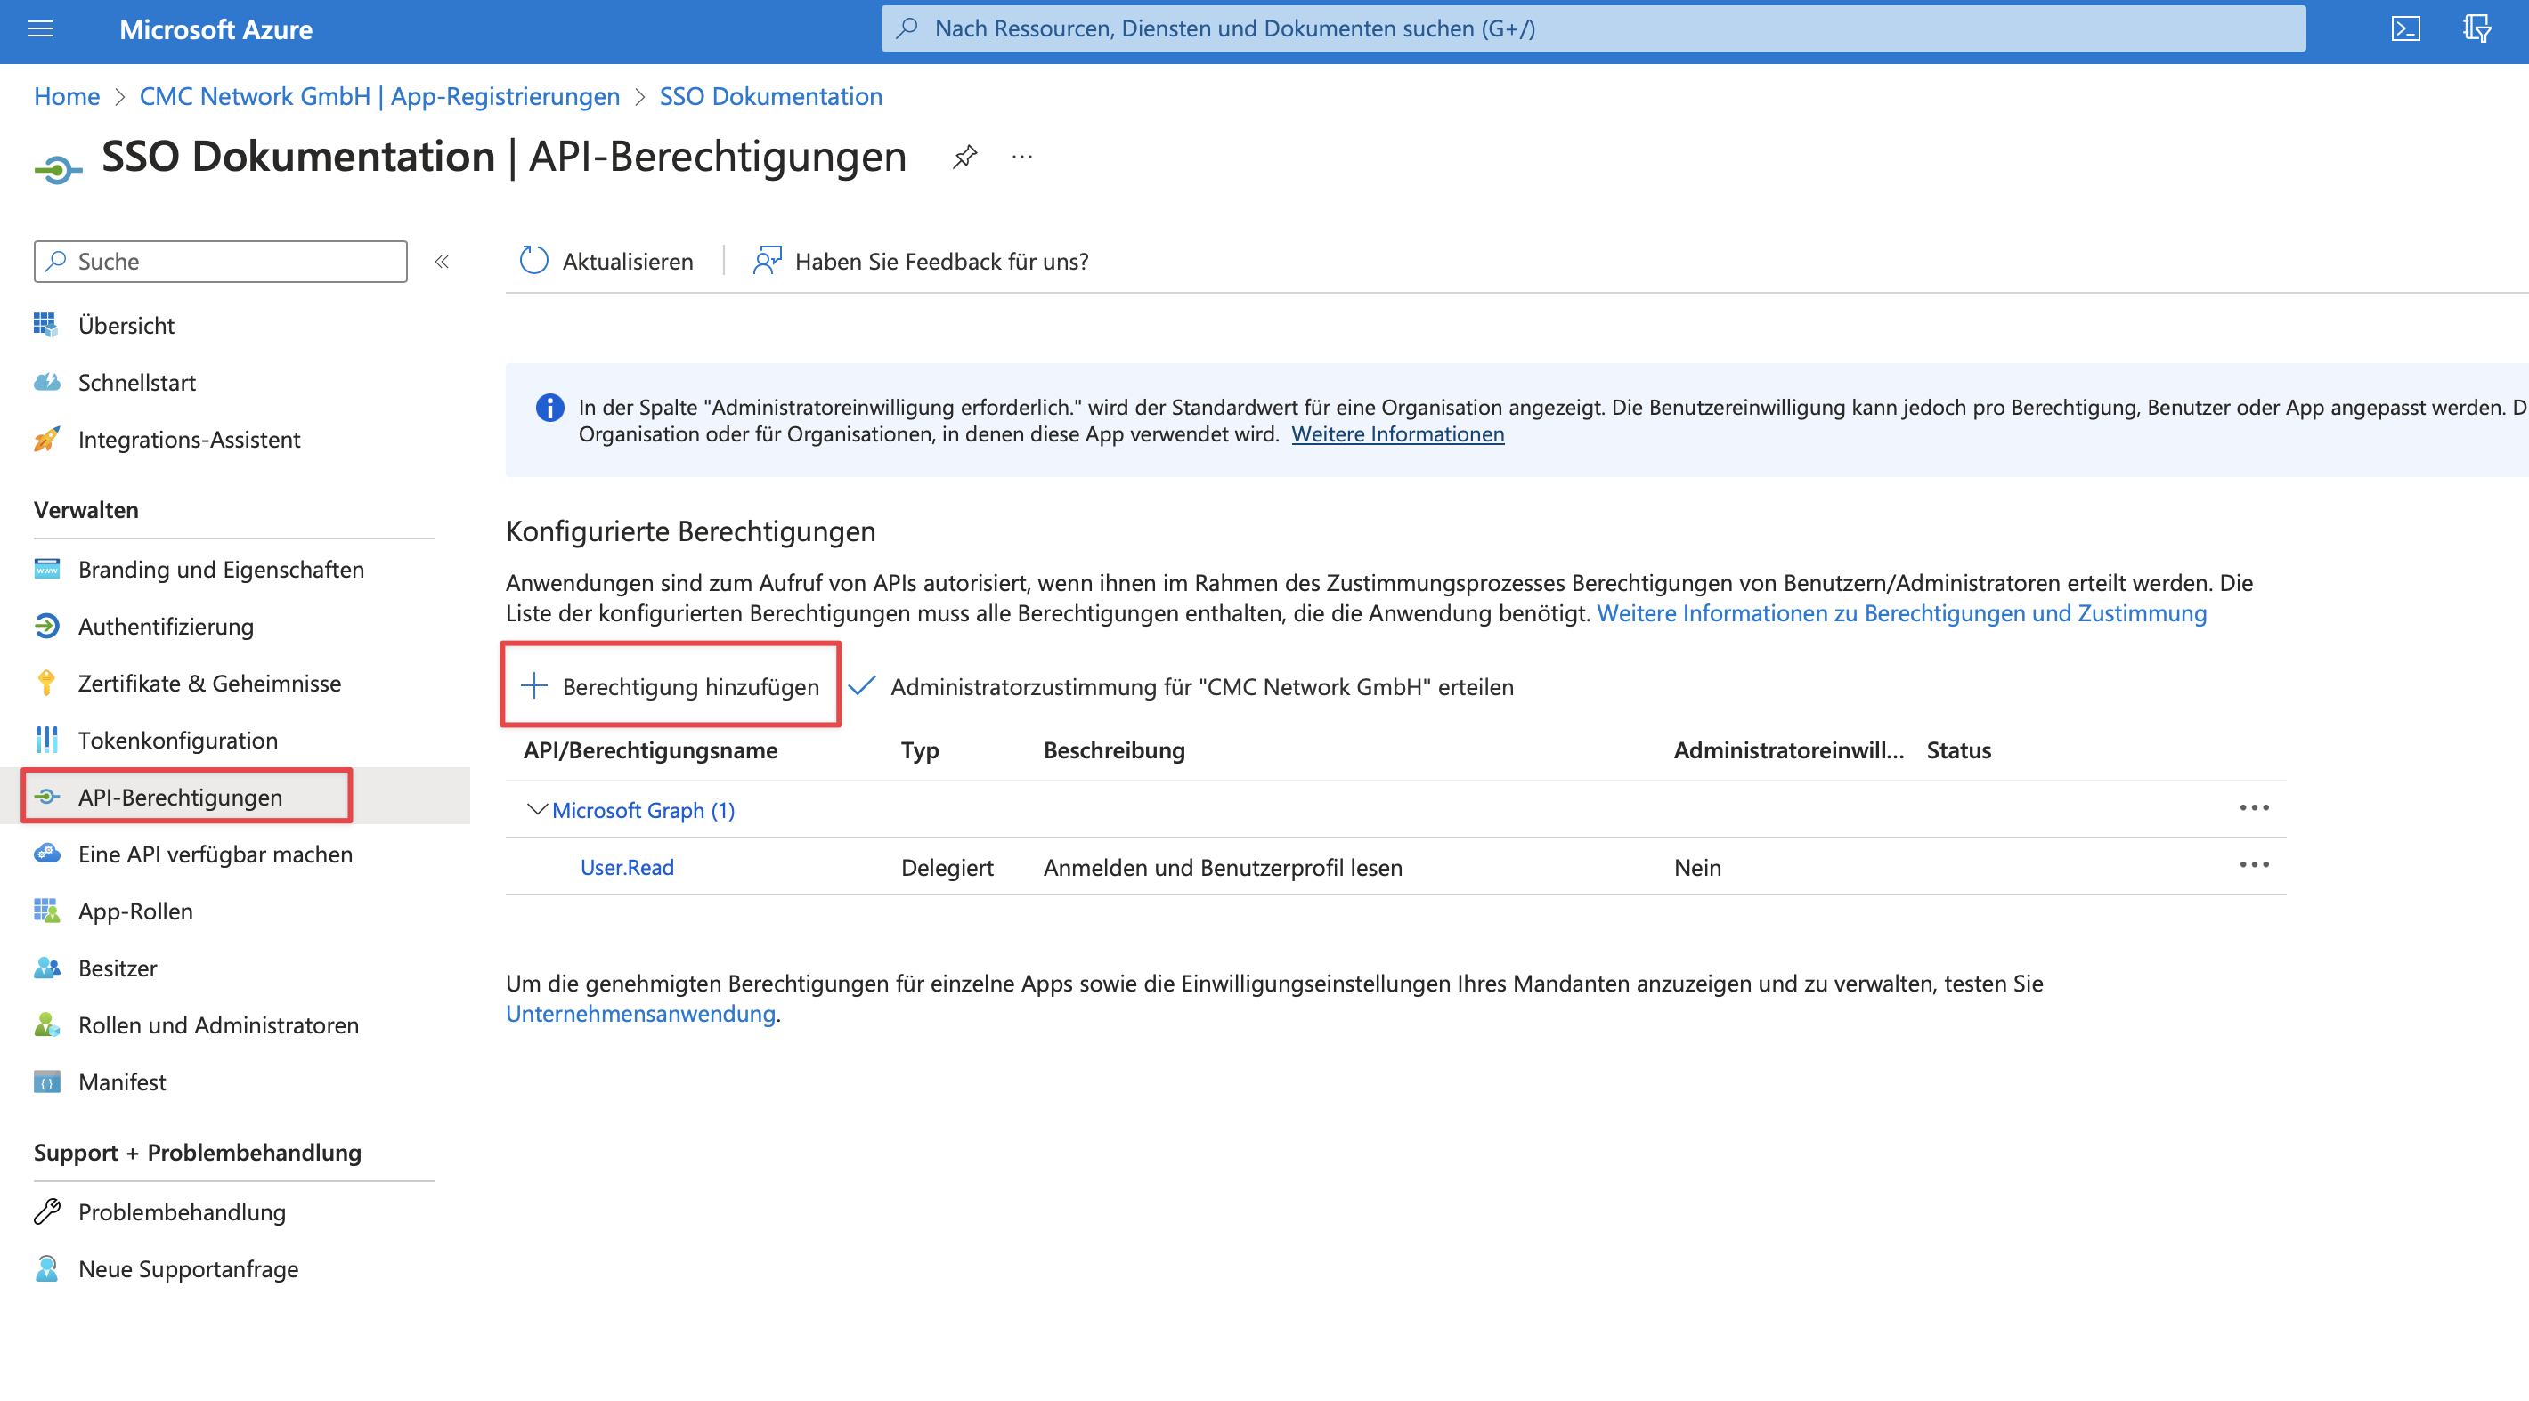Go to Tokenkonfiguration in the sidebar
Image resolution: width=2529 pixels, height=1401 pixels.
click(x=178, y=741)
